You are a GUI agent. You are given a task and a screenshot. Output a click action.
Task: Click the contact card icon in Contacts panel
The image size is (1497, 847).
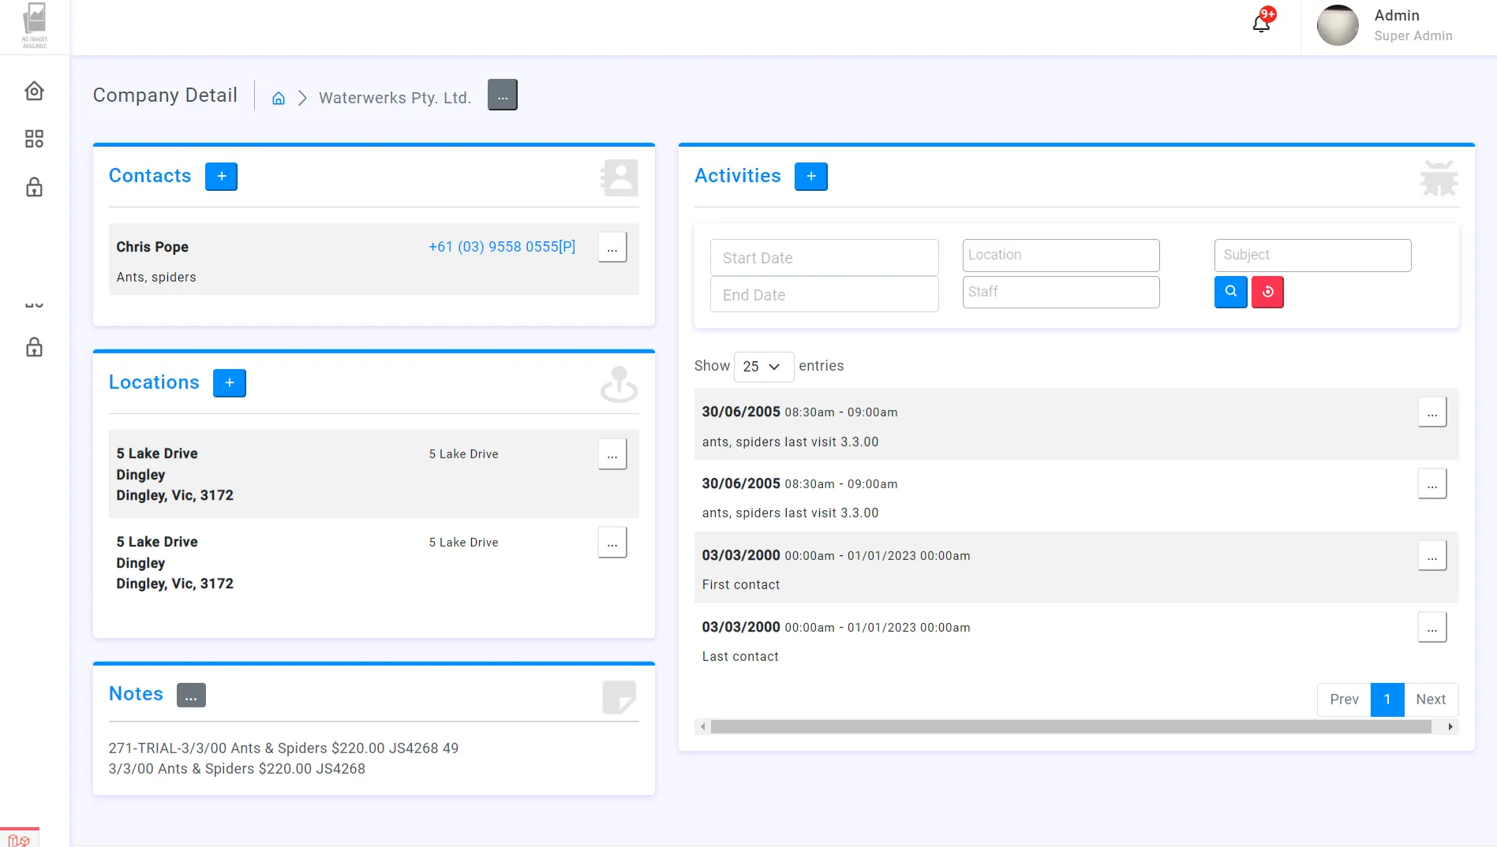tap(619, 178)
